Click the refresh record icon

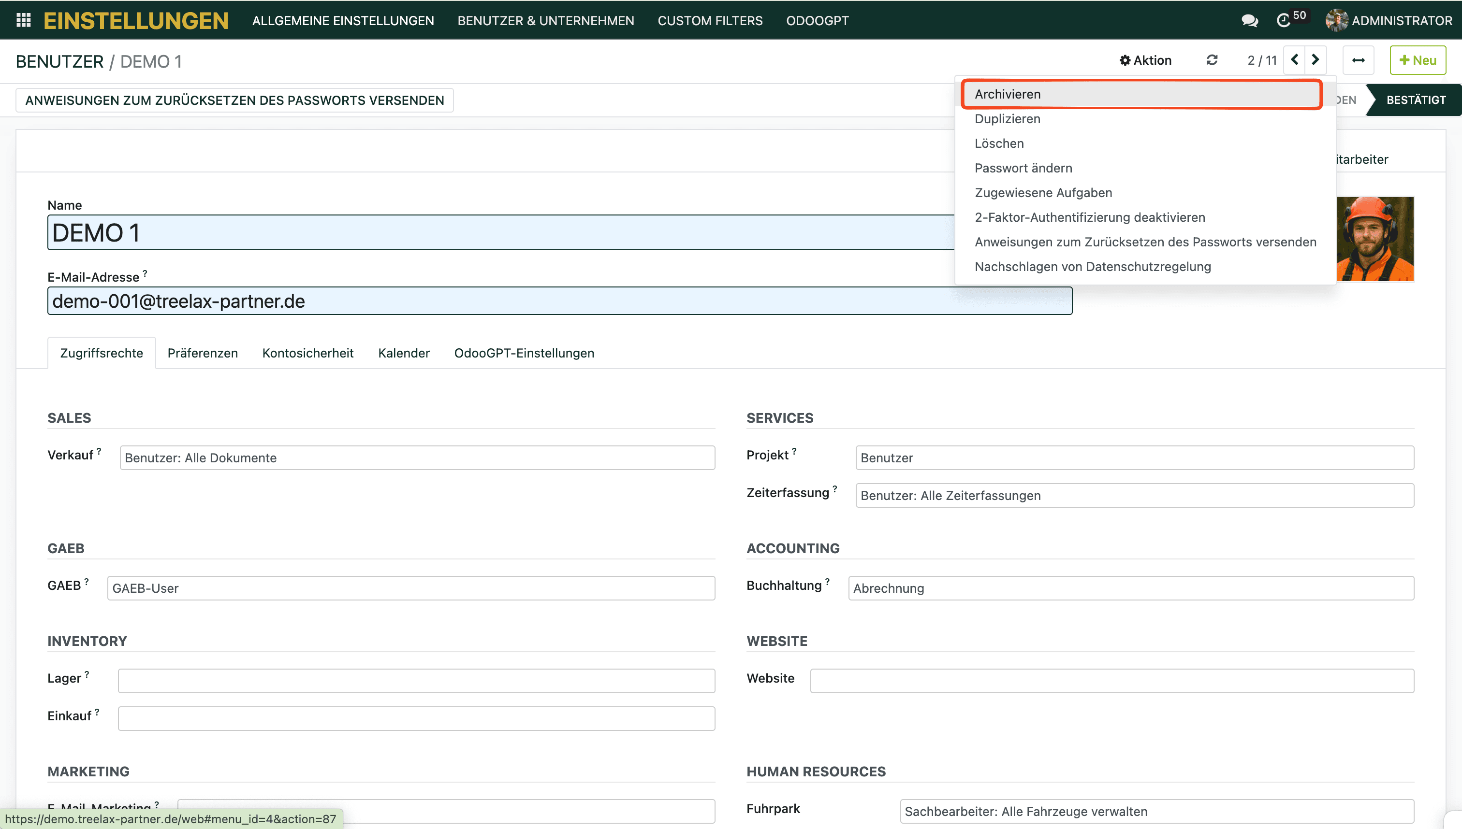coord(1212,60)
